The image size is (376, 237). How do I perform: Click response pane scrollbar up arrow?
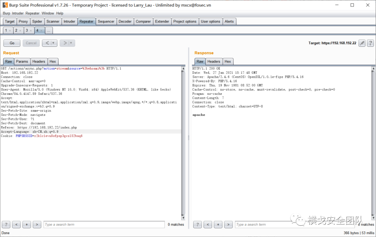(x=373, y=68)
